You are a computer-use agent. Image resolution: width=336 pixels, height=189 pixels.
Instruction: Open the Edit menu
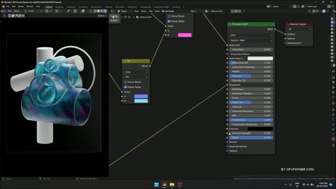point(14,7)
